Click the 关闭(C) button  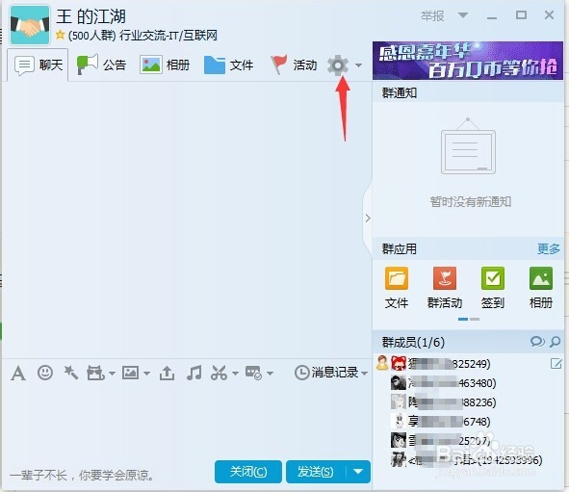[248, 472]
